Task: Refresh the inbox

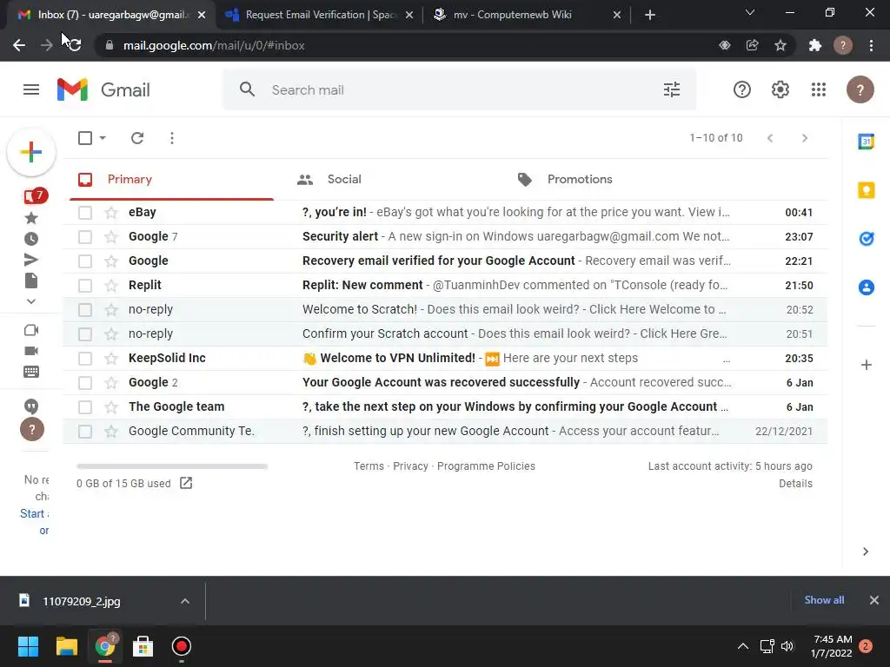Action: pyautogui.click(x=137, y=138)
